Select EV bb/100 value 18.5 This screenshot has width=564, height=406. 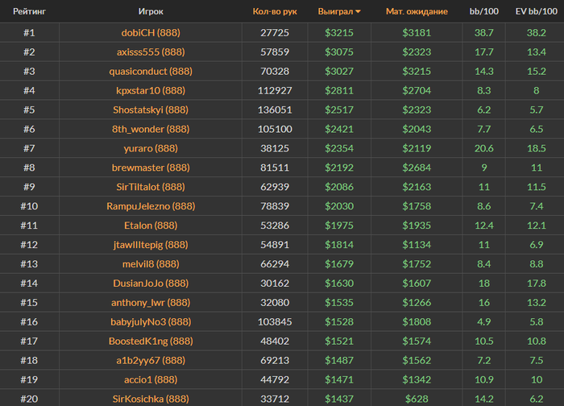pos(537,148)
